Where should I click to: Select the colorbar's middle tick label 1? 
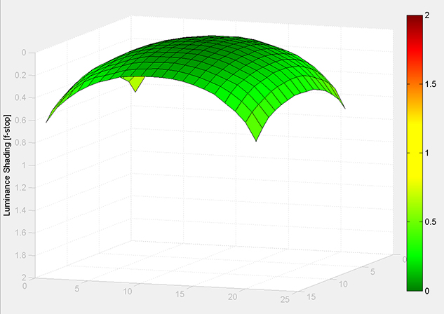tap(427, 153)
